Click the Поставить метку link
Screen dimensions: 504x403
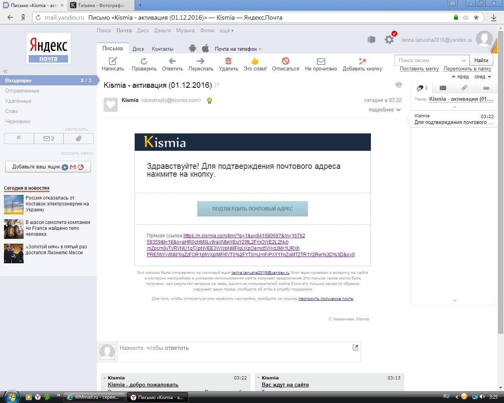(x=419, y=69)
